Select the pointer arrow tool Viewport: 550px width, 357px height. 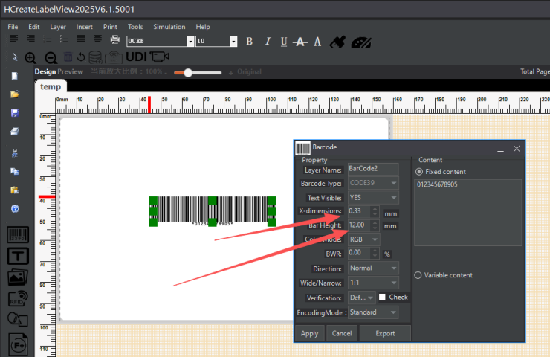pos(15,57)
